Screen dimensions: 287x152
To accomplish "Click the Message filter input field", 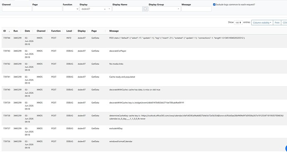I will click(x=196, y=9).
